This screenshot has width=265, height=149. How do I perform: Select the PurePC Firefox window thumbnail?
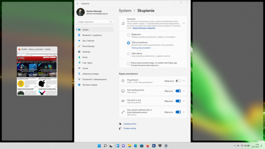(37, 71)
